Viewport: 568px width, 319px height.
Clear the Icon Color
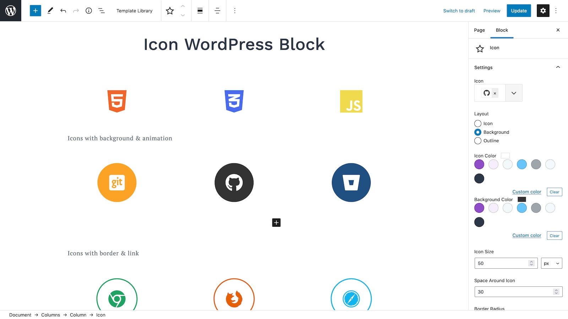tap(555, 192)
